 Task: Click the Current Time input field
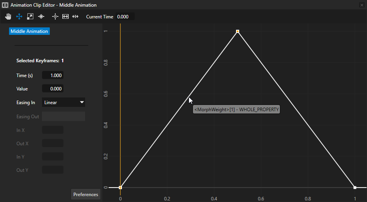tap(125, 17)
